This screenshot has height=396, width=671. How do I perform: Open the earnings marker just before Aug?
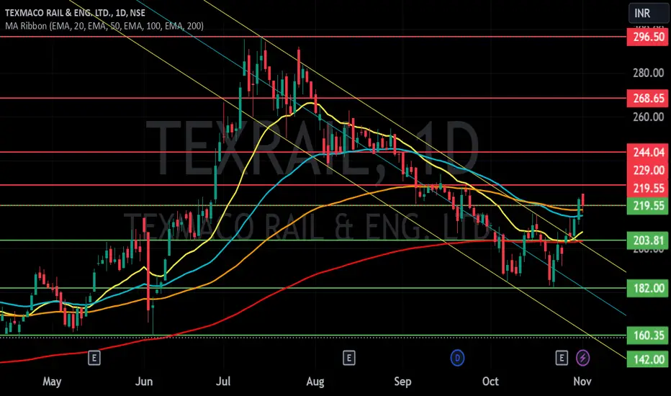348,358
